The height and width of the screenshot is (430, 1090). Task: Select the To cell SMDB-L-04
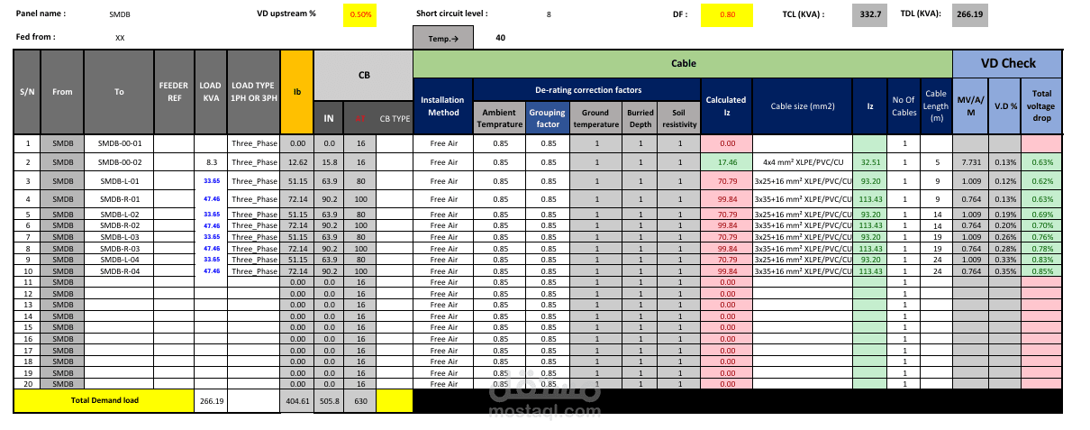[119, 260]
